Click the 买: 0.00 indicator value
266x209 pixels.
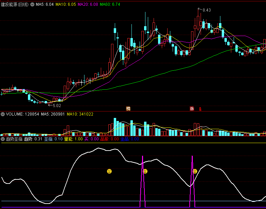91,139
